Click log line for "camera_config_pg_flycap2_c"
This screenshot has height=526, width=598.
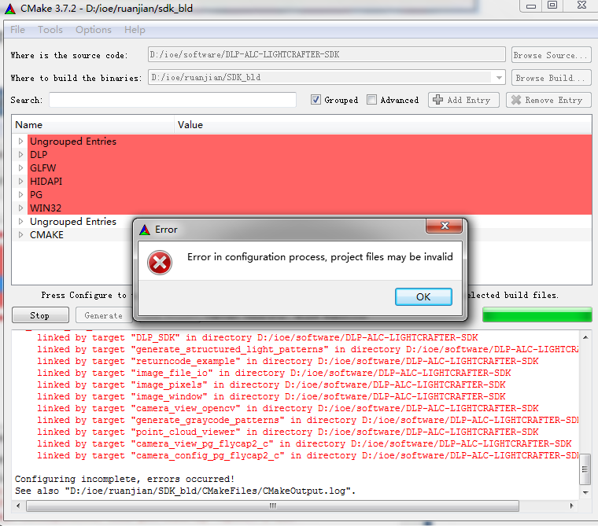(x=308, y=455)
